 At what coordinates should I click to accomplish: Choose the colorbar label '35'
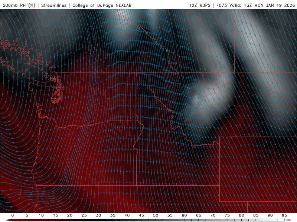point(113,215)
